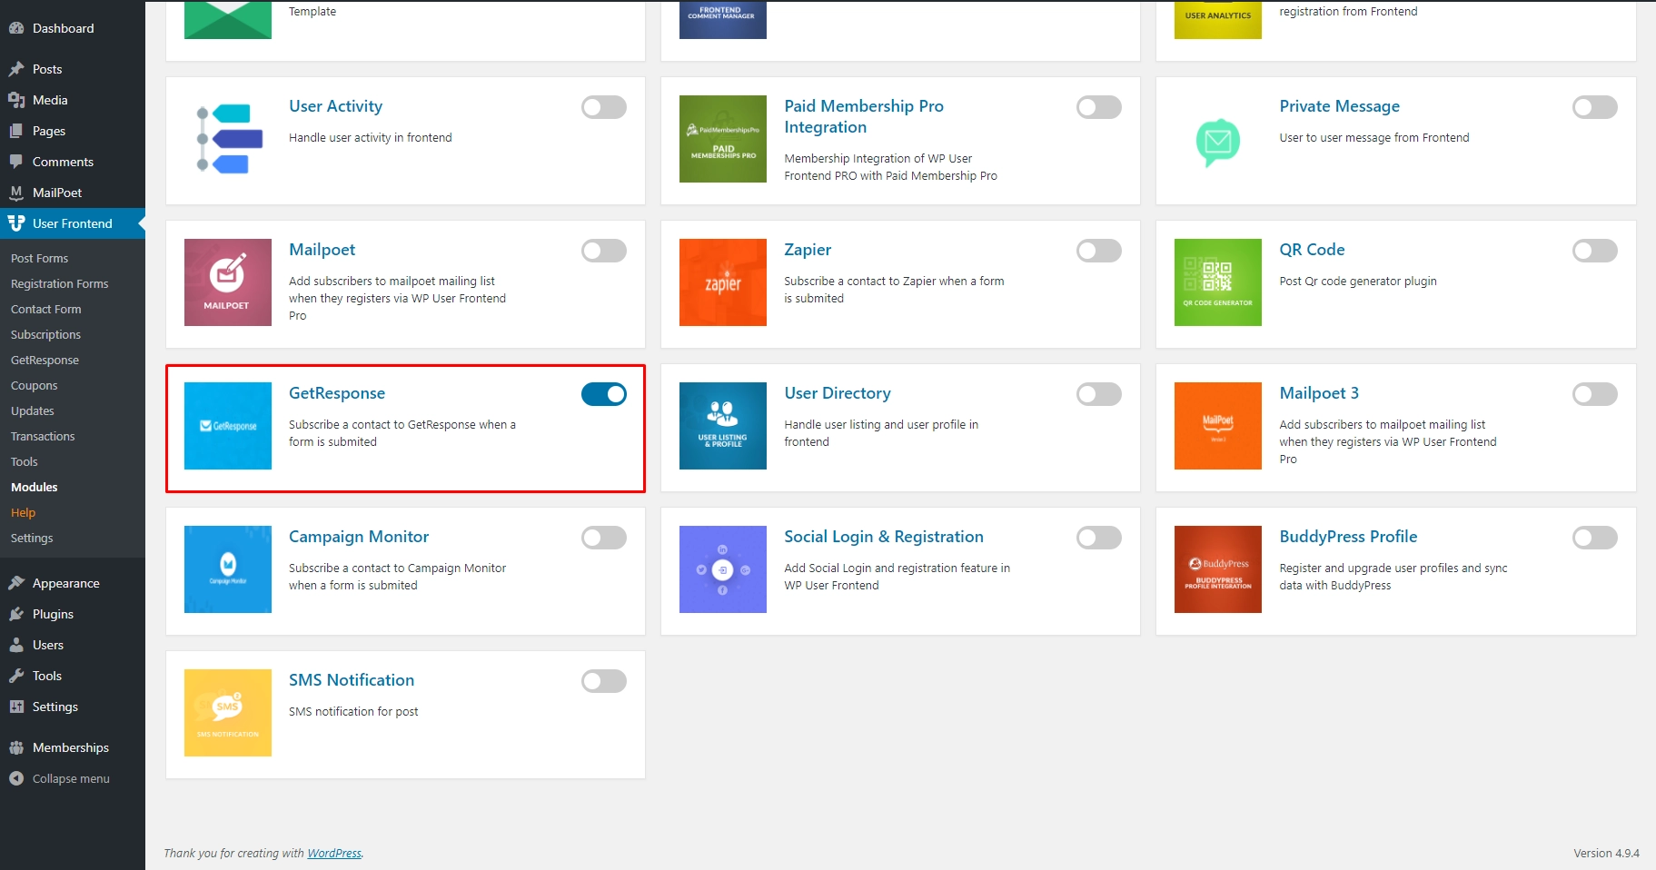Screen dimensions: 1656x870
Task: Click the QR Code generator icon
Action: click(1217, 282)
